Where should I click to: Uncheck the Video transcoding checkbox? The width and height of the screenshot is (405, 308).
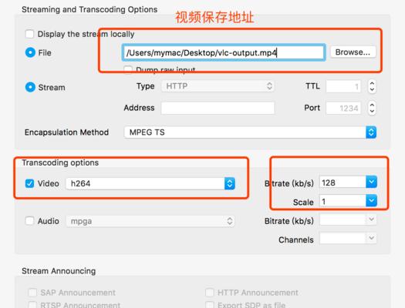[x=29, y=183]
